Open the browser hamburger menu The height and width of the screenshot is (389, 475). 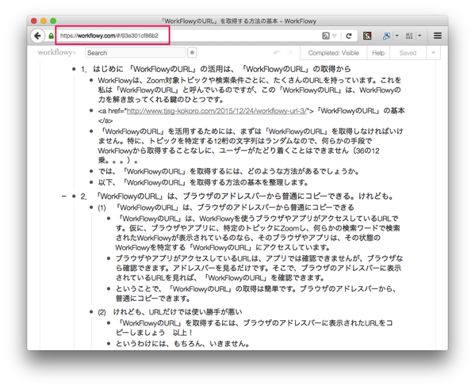(438, 36)
